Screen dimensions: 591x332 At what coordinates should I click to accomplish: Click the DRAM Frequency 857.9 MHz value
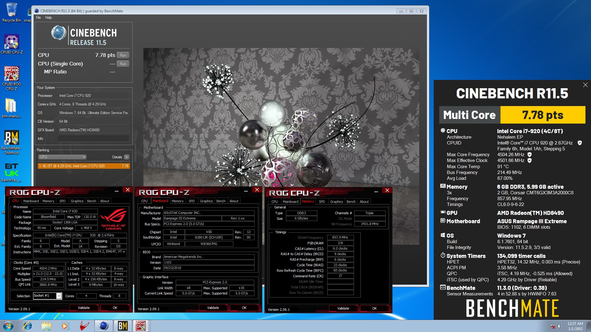[340, 237]
